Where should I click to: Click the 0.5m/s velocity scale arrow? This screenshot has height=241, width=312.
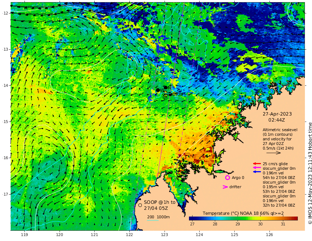[274, 153]
